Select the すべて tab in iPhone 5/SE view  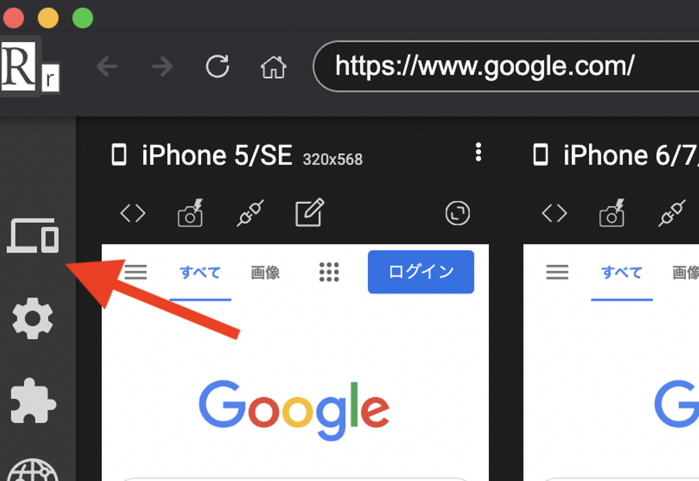click(x=200, y=272)
